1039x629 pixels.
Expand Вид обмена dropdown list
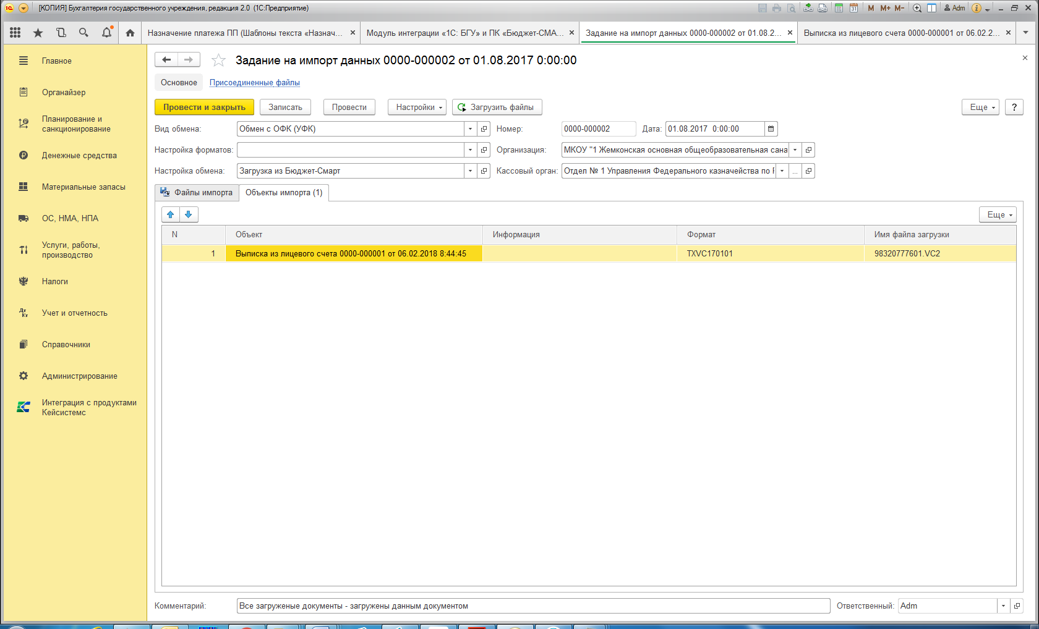(x=471, y=129)
